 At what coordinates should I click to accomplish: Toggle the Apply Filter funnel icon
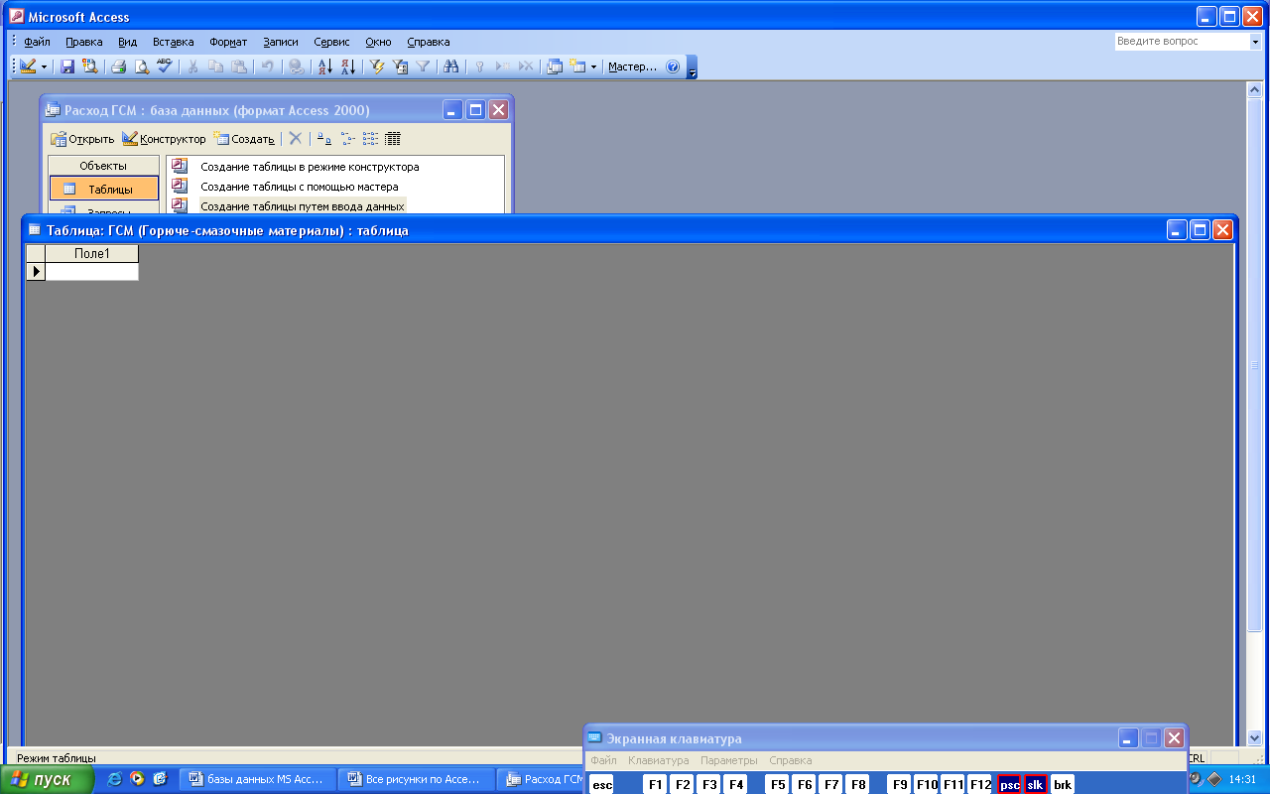point(423,66)
